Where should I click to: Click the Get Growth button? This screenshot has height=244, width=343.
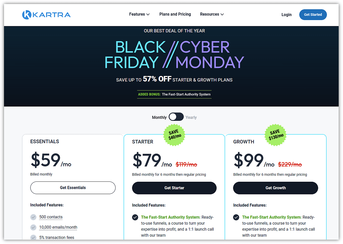pos(275,188)
